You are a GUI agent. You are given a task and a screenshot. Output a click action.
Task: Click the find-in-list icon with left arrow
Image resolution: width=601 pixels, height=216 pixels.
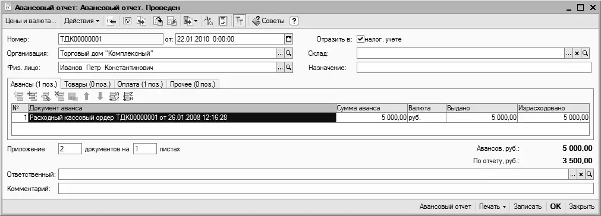112,21
